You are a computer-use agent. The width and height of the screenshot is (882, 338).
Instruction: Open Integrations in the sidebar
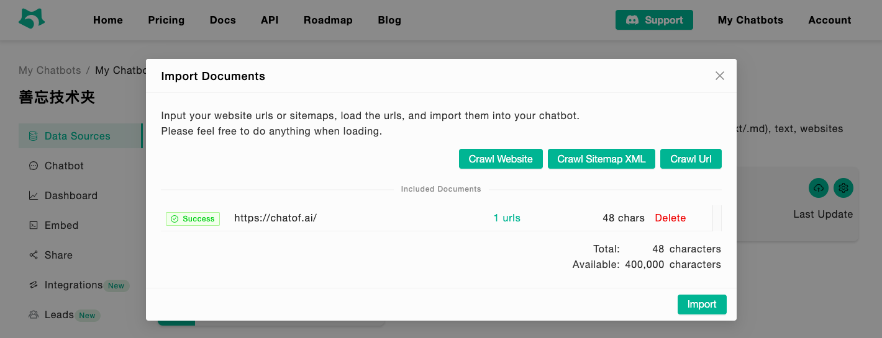[x=73, y=285]
